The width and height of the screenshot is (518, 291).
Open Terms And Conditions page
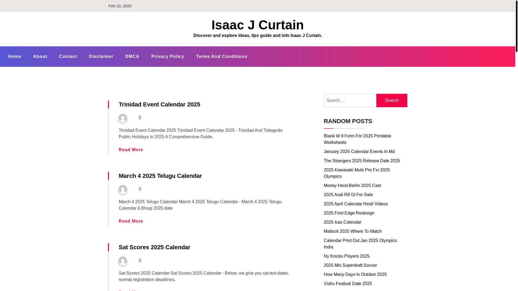click(x=222, y=57)
